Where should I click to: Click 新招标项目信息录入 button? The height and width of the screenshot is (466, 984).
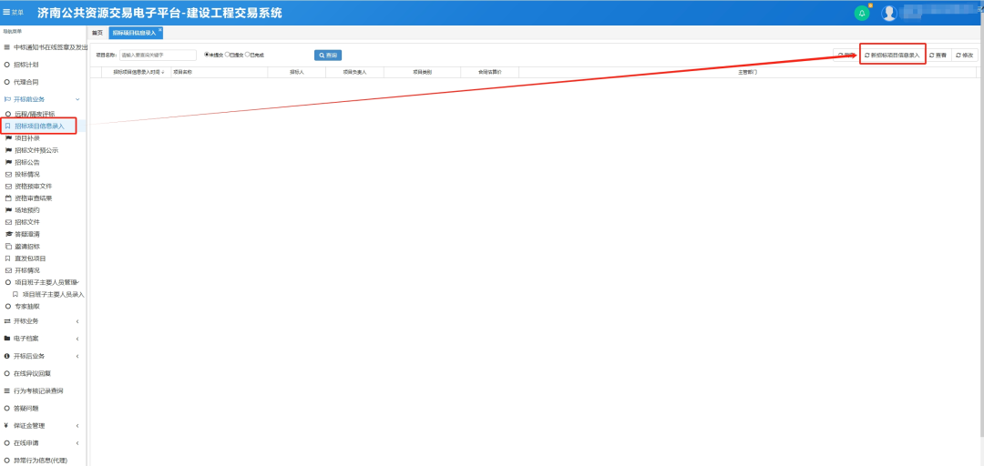[892, 56]
